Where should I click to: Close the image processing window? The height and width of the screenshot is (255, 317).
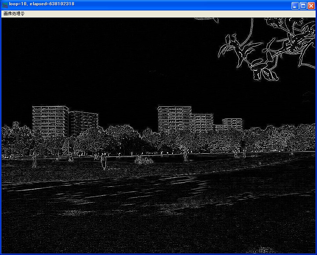pyautogui.click(x=311, y=6)
